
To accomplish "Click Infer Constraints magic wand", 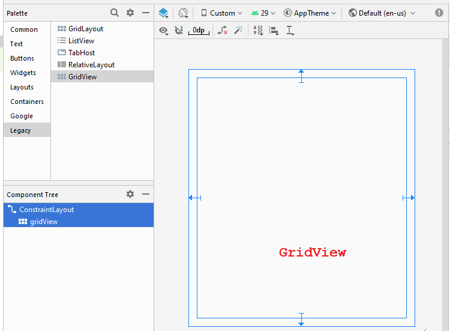I will [238, 30].
